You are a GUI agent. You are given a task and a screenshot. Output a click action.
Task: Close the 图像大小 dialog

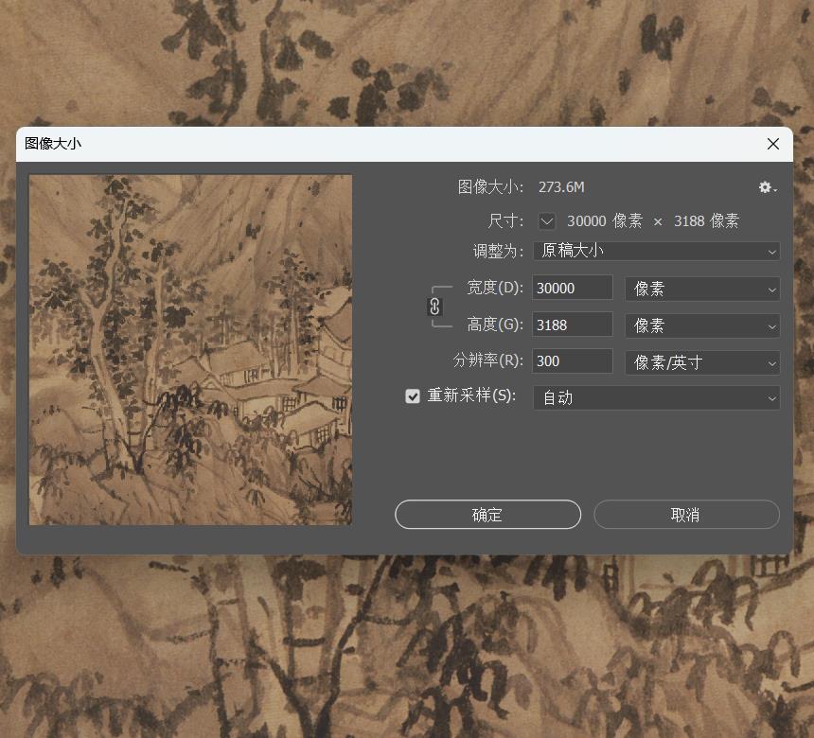773,144
